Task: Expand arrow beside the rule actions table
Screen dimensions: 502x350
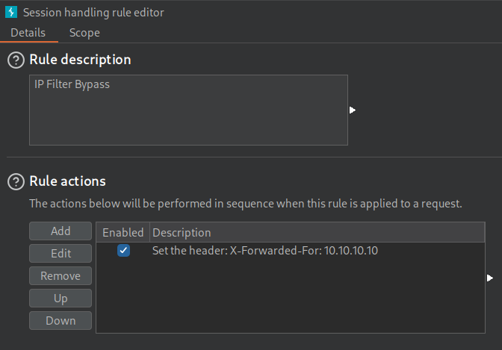Action: (489, 278)
